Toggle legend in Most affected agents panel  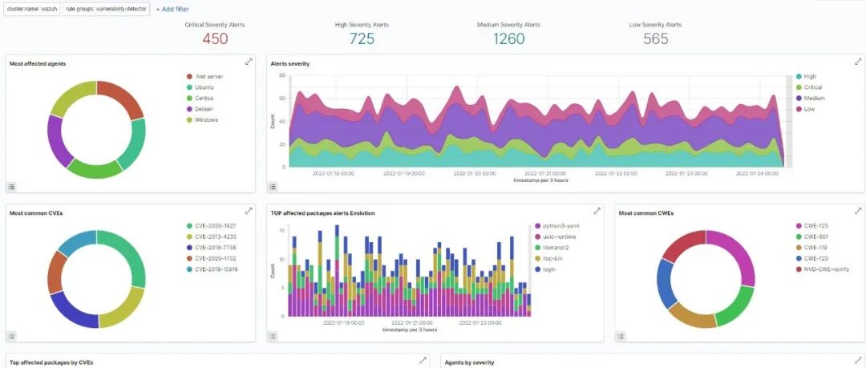(x=11, y=187)
